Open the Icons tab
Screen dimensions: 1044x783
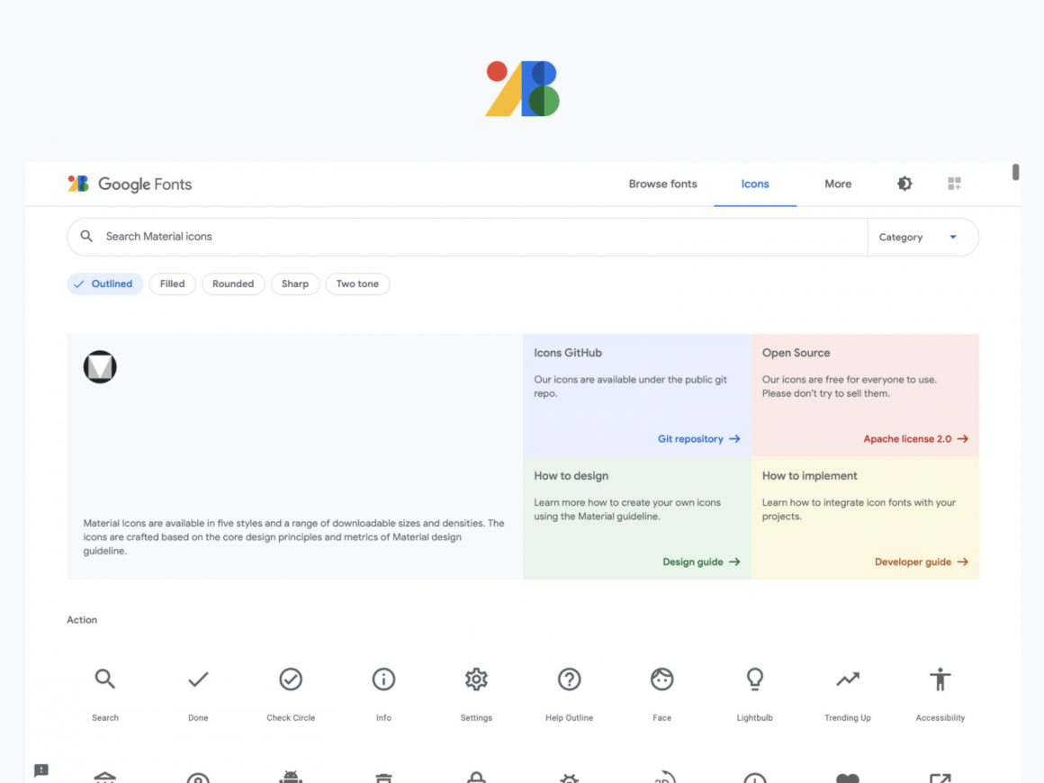(x=754, y=184)
